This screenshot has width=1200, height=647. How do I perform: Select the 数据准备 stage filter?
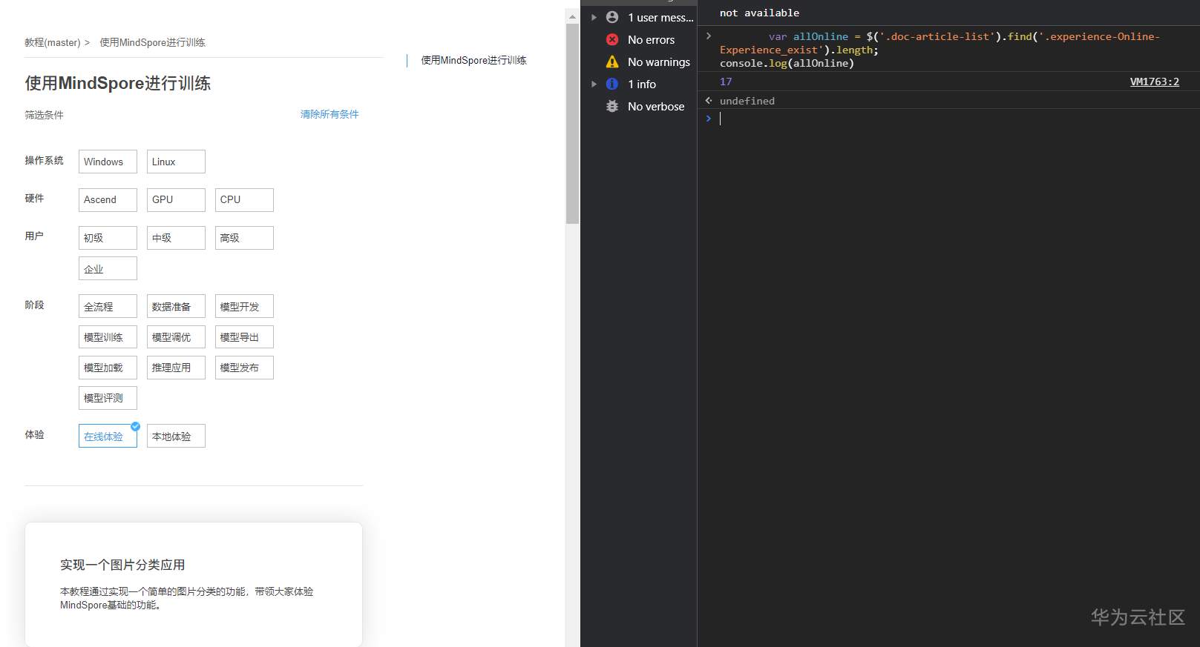176,306
